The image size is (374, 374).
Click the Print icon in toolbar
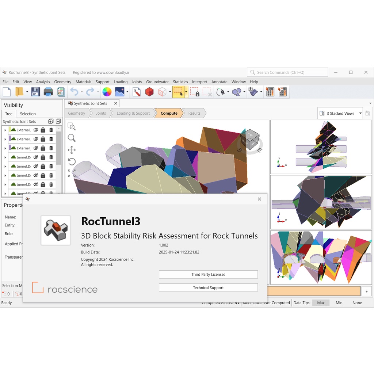click(x=48, y=92)
